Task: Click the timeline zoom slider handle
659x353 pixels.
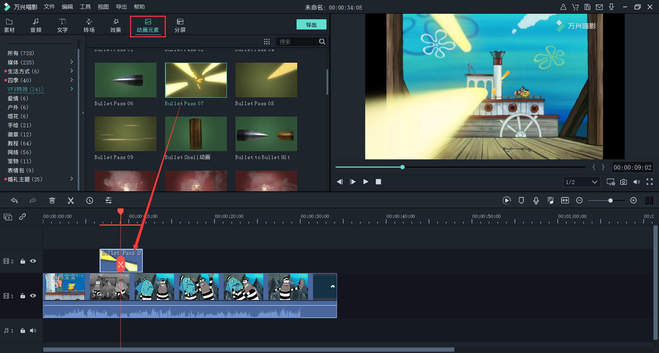Action: (x=610, y=200)
